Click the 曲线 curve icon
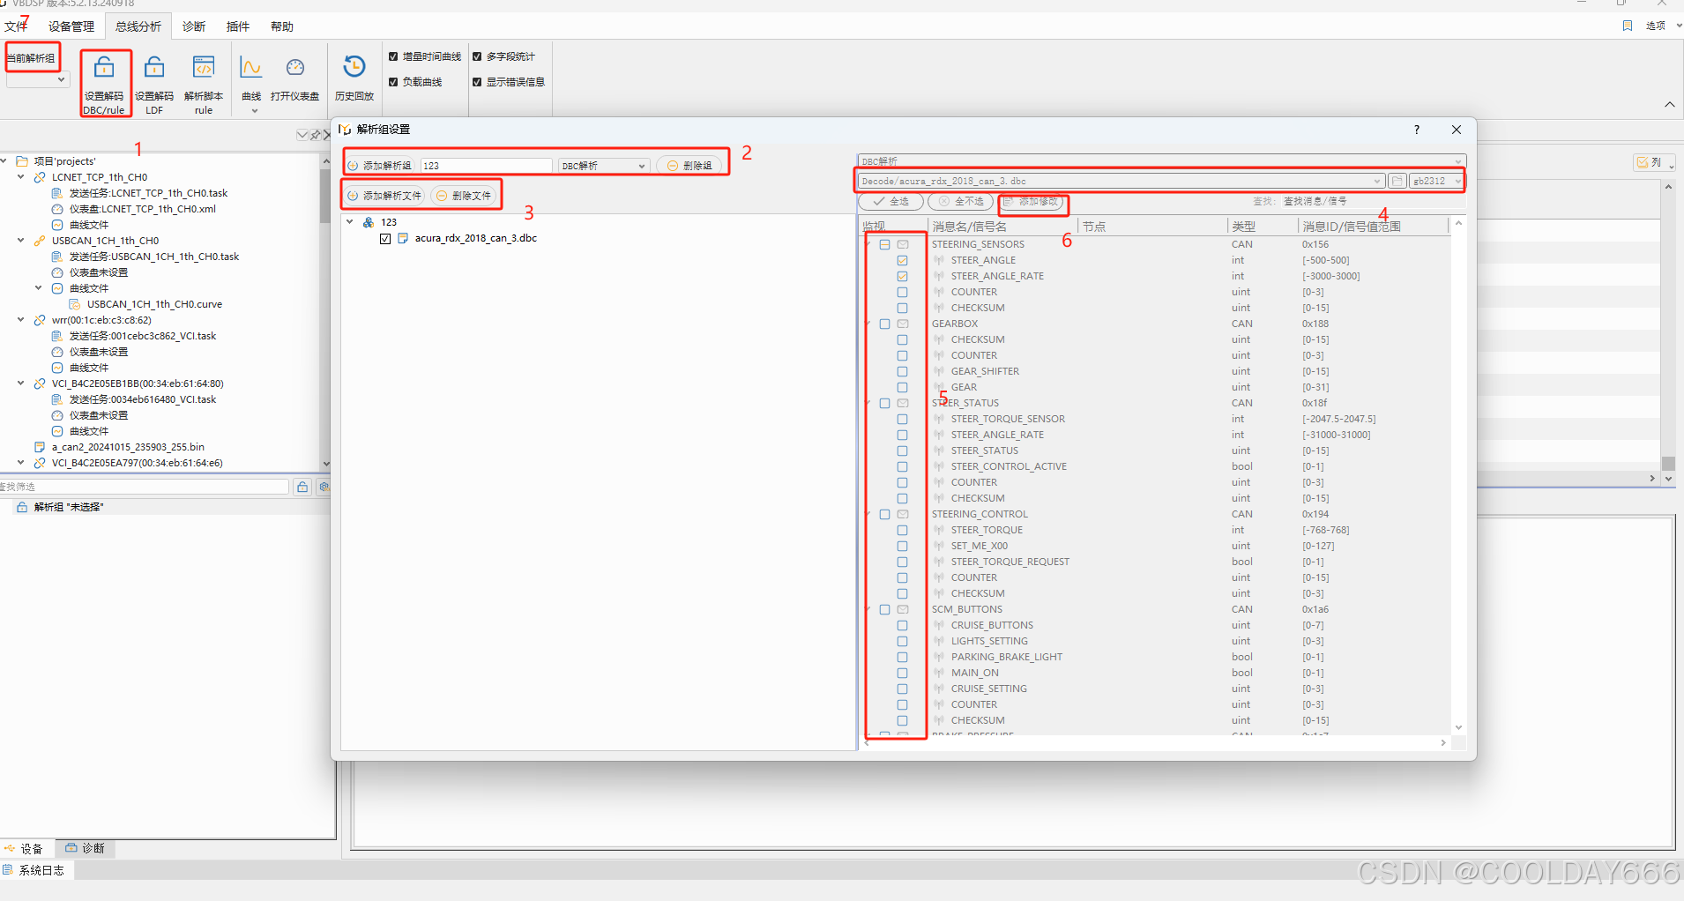Image resolution: width=1684 pixels, height=901 pixels. tap(251, 68)
